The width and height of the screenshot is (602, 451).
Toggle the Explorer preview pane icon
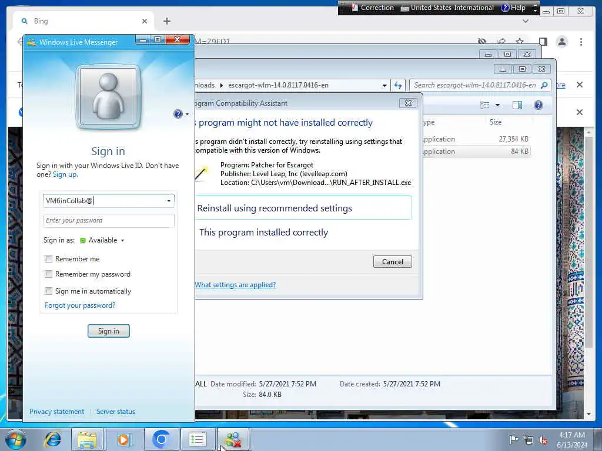pos(517,105)
